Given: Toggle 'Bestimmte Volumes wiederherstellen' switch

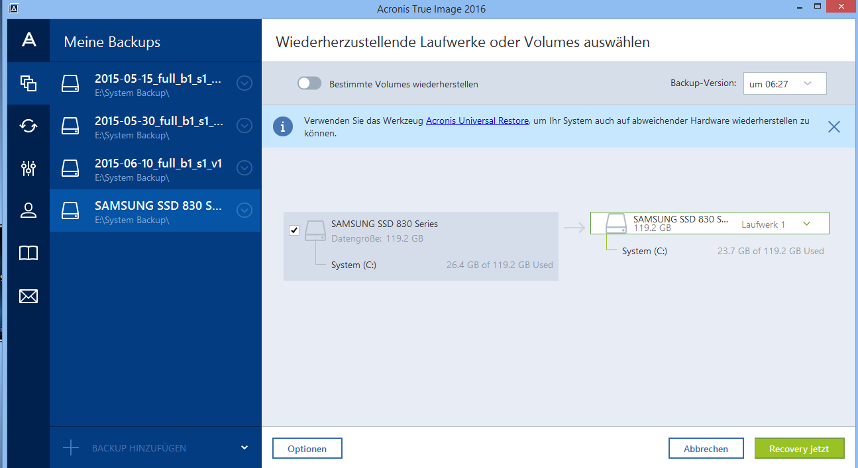Looking at the screenshot, I should [309, 83].
